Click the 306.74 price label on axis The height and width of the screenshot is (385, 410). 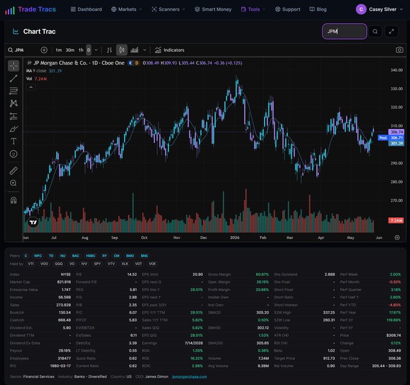(396, 132)
